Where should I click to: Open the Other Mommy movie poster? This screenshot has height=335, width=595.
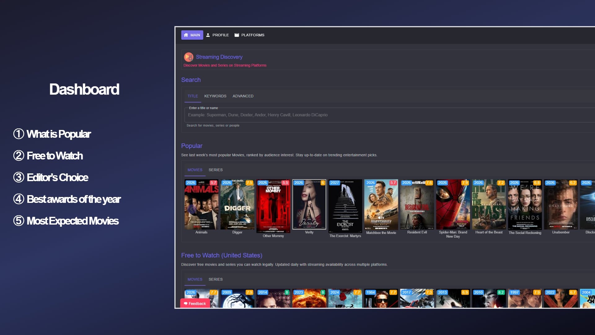(273, 206)
